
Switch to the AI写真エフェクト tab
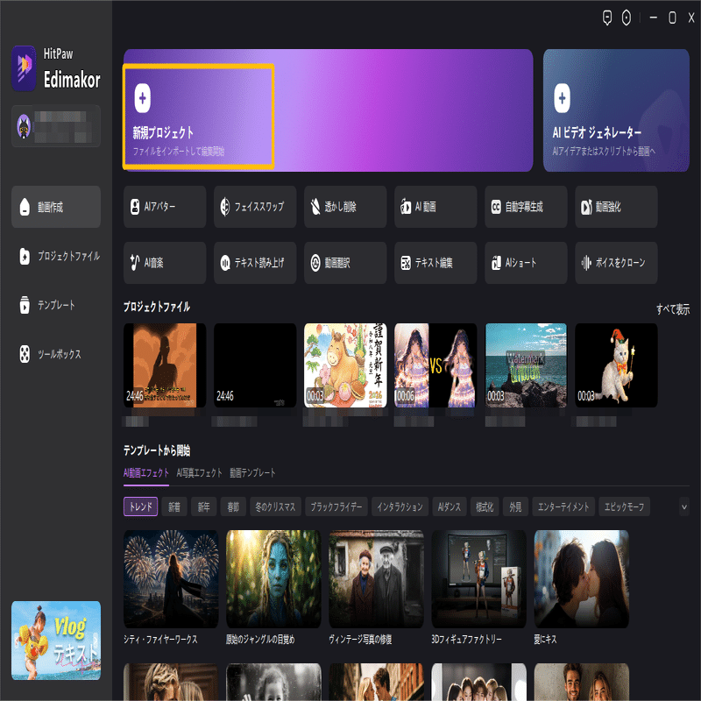(x=200, y=473)
